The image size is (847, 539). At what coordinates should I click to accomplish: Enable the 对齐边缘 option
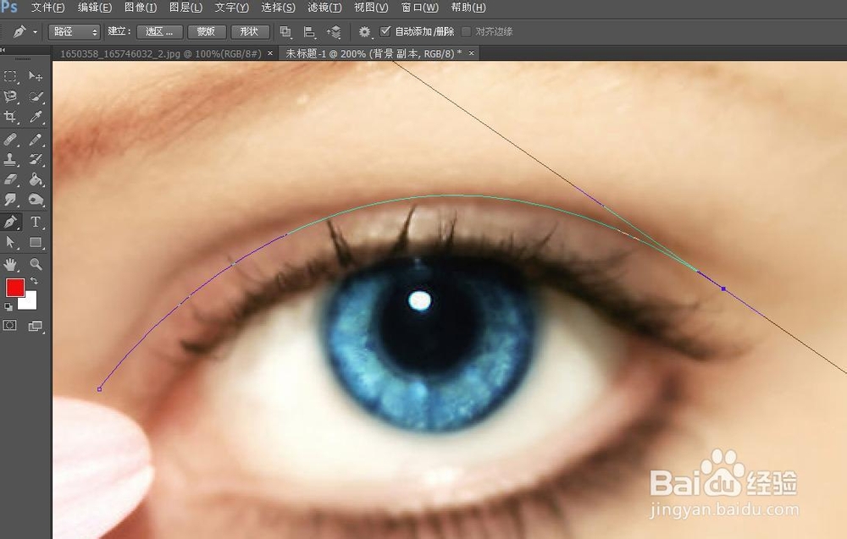[x=468, y=31]
